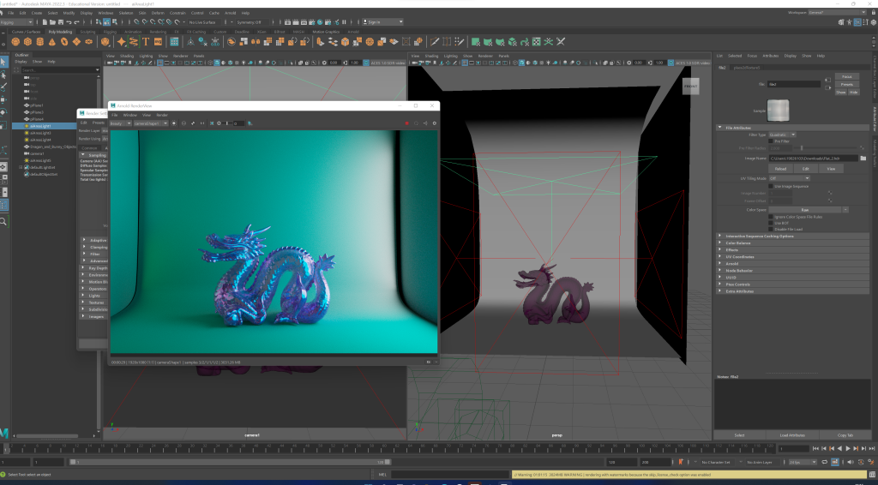
Task: Click the pause render icon in status line
Action: click(344, 22)
